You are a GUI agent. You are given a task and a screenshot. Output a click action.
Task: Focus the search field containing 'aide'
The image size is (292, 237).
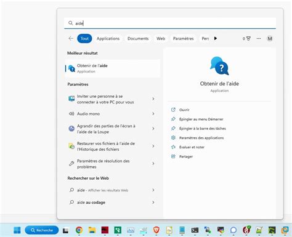pyautogui.click(x=170, y=23)
